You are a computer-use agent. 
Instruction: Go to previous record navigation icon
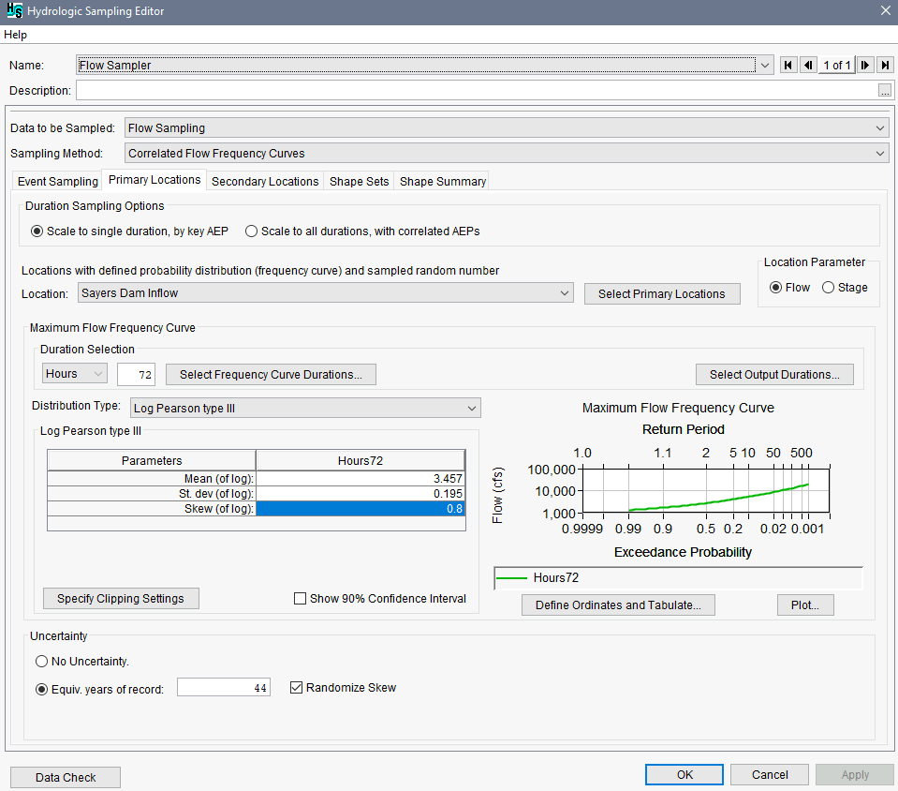tap(808, 65)
